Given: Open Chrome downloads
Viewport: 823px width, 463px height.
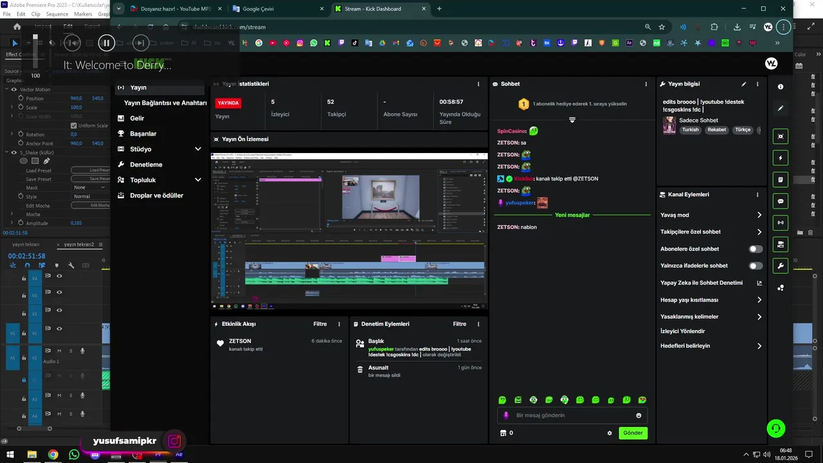Looking at the screenshot, I should 737,27.
